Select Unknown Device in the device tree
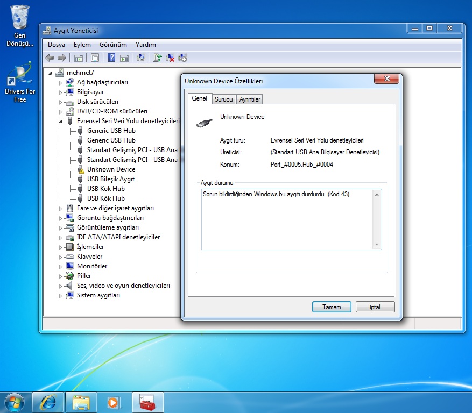The image size is (472, 413). coord(111,169)
